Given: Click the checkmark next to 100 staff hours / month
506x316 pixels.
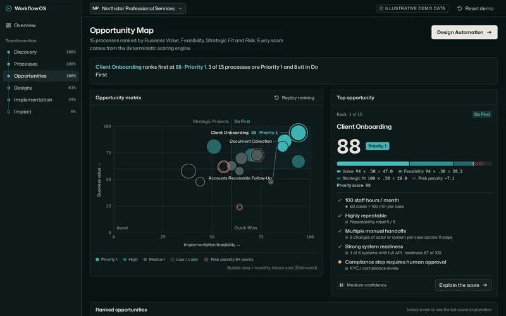Looking at the screenshot, I should 340,200.
